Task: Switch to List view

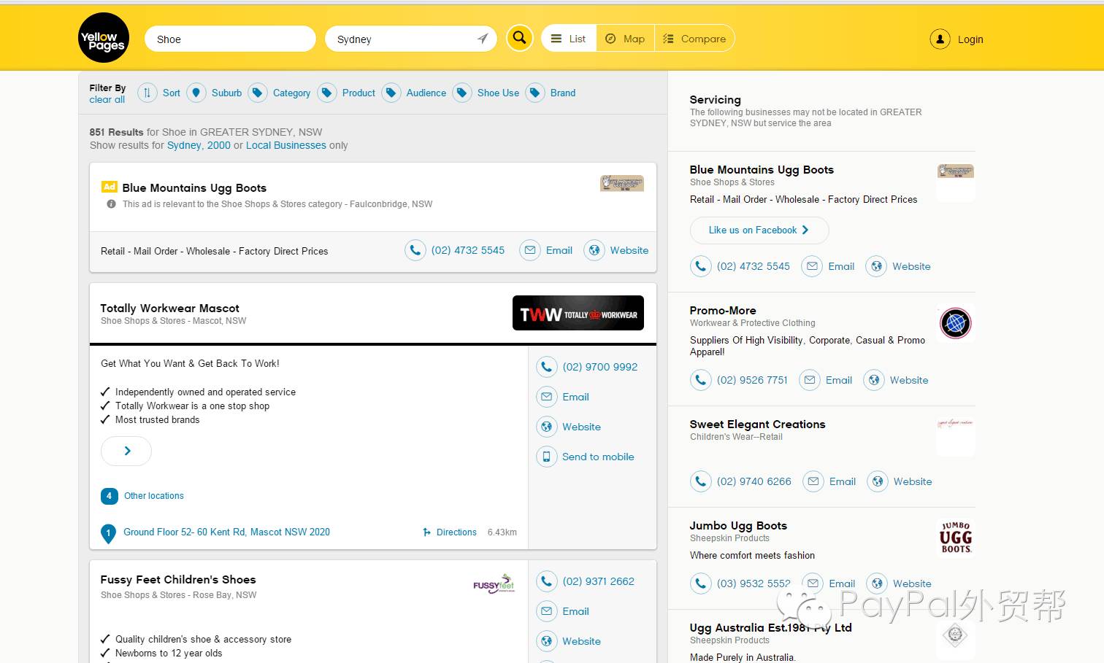Action: pyautogui.click(x=568, y=39)
